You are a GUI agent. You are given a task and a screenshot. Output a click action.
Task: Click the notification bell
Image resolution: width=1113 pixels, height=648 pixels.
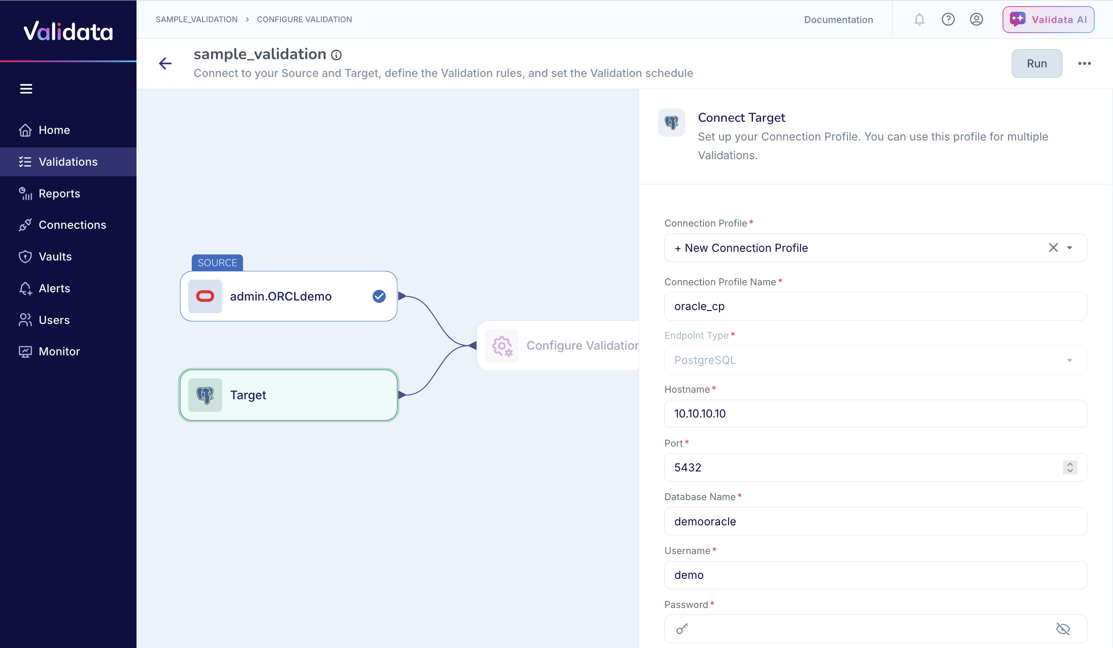919,20
